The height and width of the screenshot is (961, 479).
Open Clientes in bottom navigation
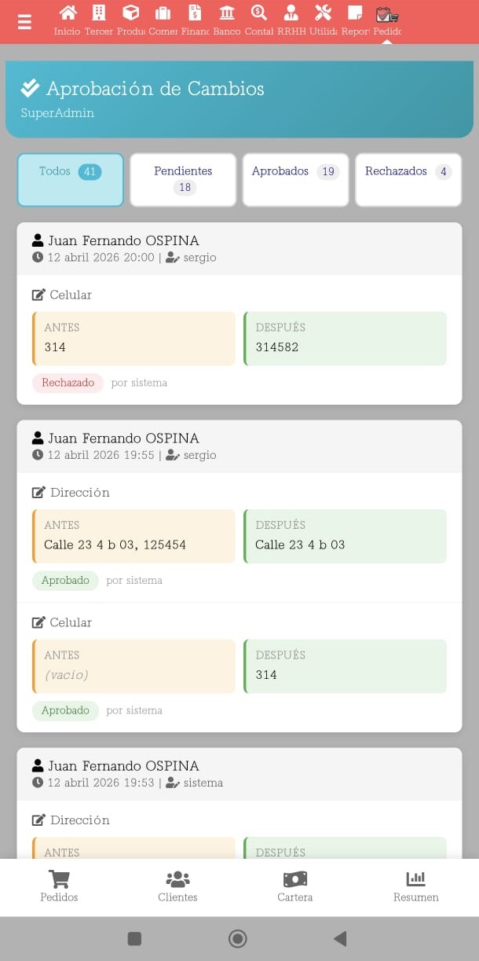(177, 886)
